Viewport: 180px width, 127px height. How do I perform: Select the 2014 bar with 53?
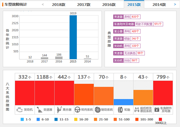click(x=87, y=59)
